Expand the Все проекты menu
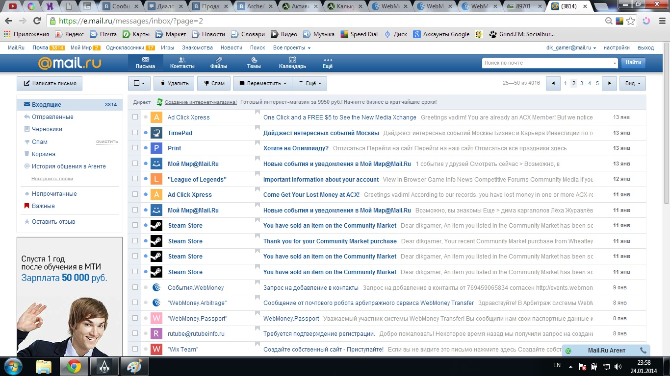Screen dimensions: 670x376 click(x=292, y=48)
